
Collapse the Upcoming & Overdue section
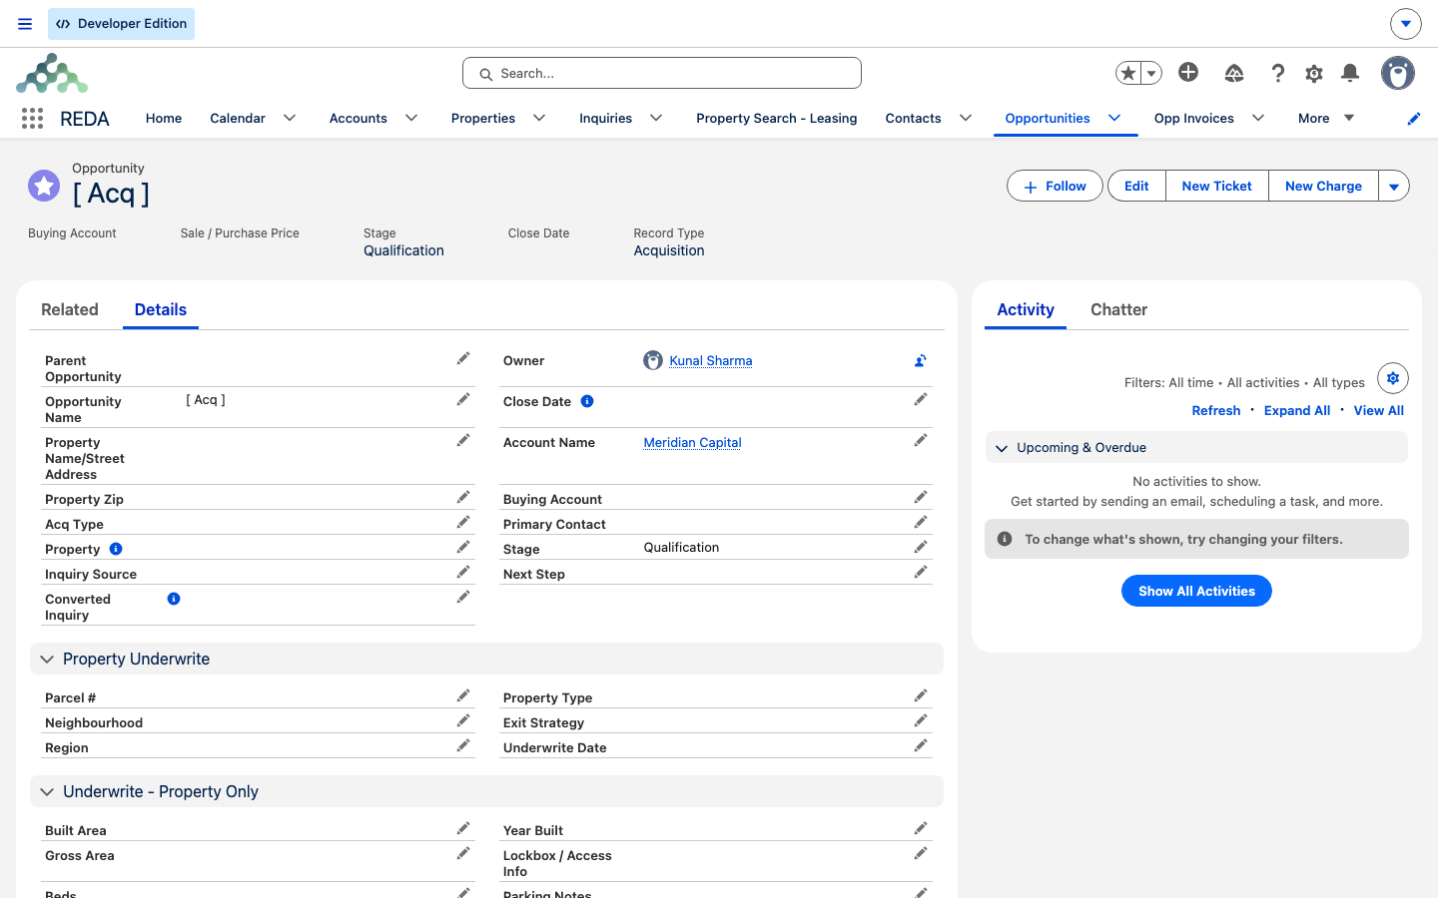point(1196,447)
